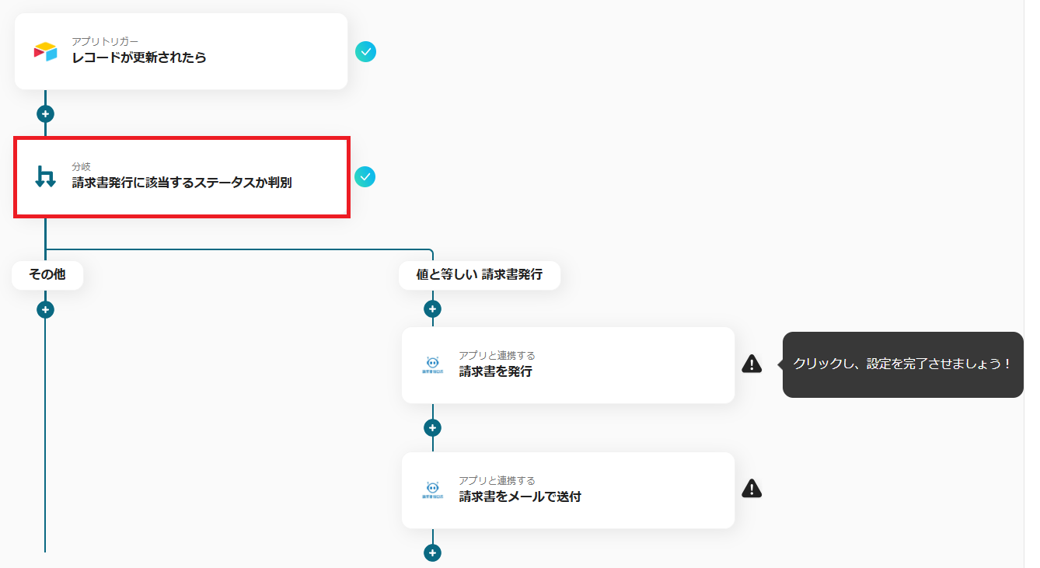This screenshot has width=1040, height=568.
Task: Click the green checkmark beside レコードが更新されたら
Action: (366, 52)
